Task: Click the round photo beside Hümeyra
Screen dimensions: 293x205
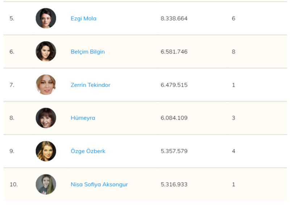Action: coord(46,118)
